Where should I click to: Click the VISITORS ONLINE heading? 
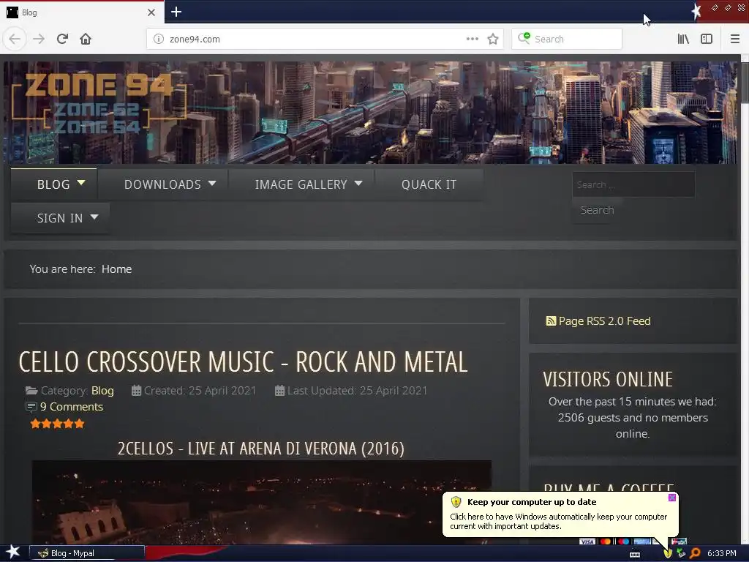[608, 380]
